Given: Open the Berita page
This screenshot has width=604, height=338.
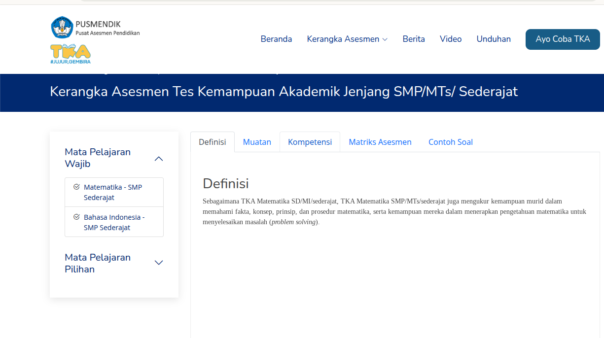Looking at the screenshot, I should 414,39.
